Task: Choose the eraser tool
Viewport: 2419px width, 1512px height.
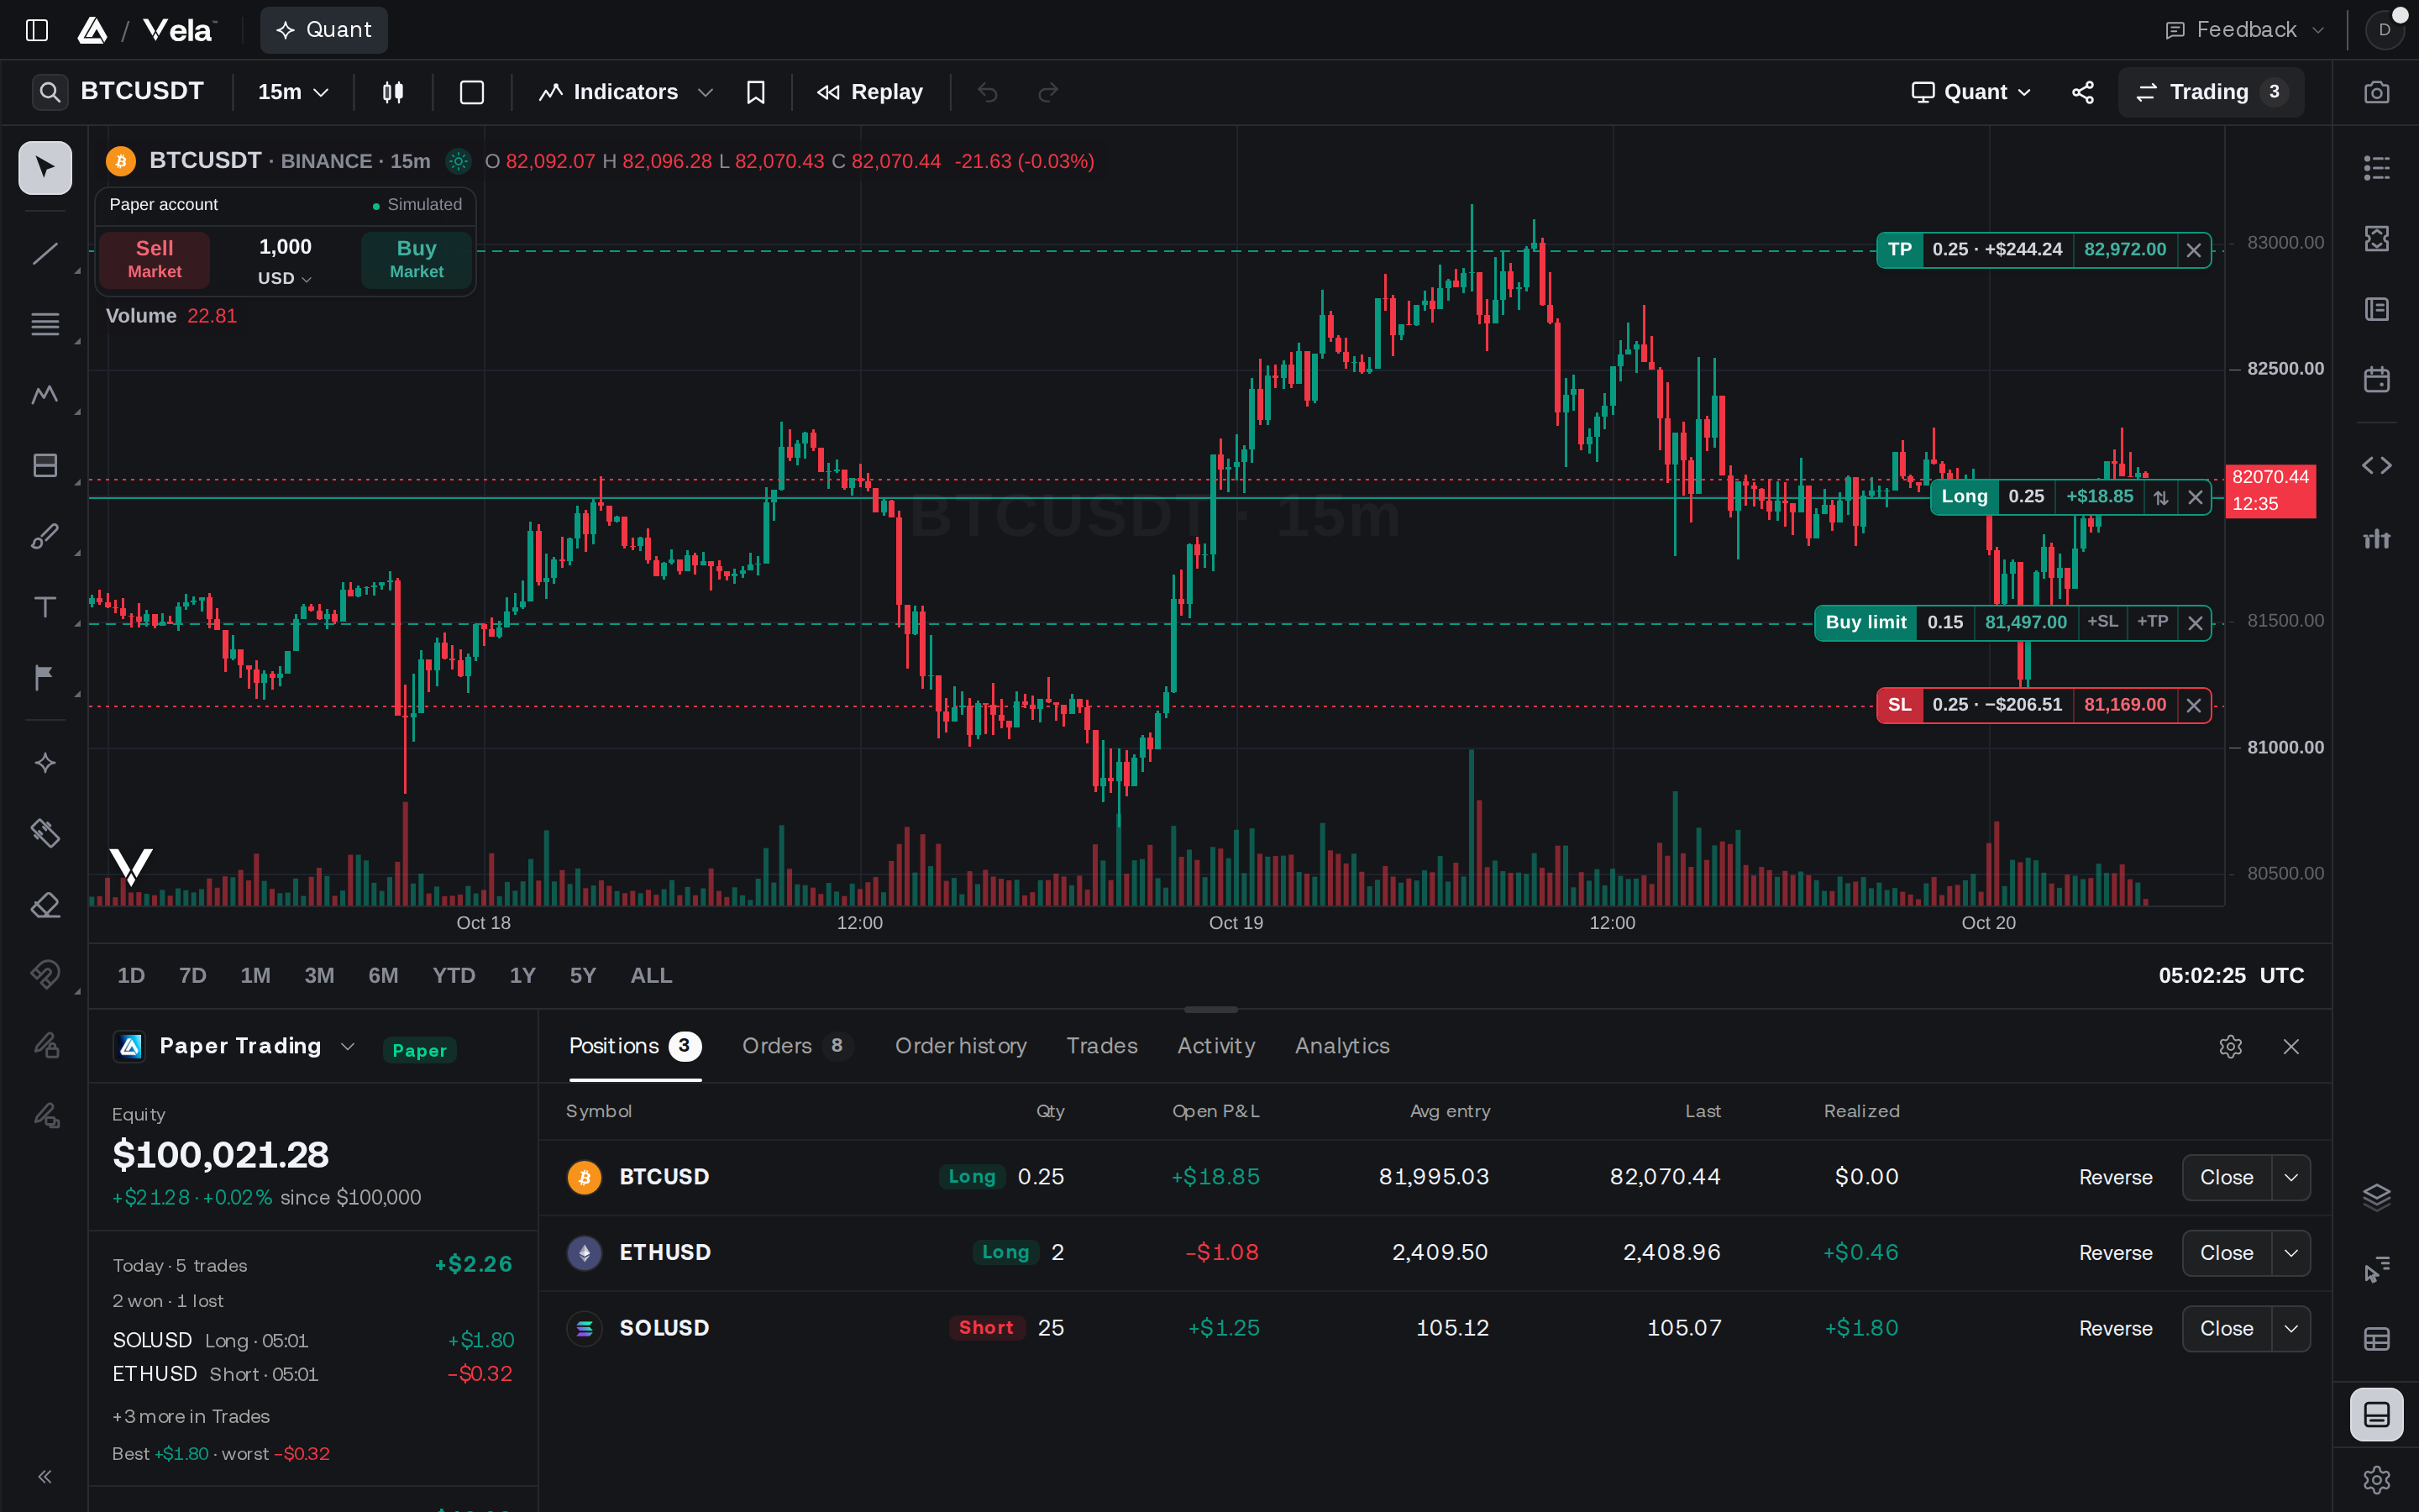Action: (45, 905)
